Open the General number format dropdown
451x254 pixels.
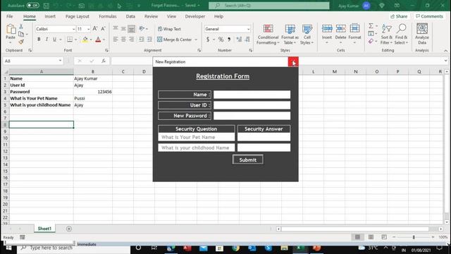[248, 29]
